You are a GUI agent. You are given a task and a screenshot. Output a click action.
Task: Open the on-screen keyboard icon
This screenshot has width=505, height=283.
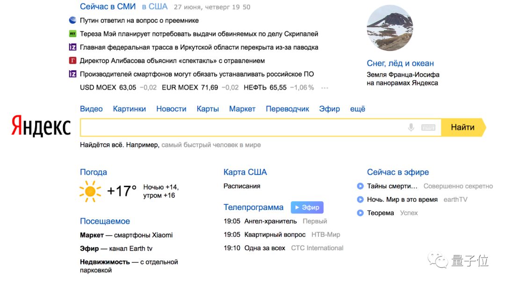[428, 127]
